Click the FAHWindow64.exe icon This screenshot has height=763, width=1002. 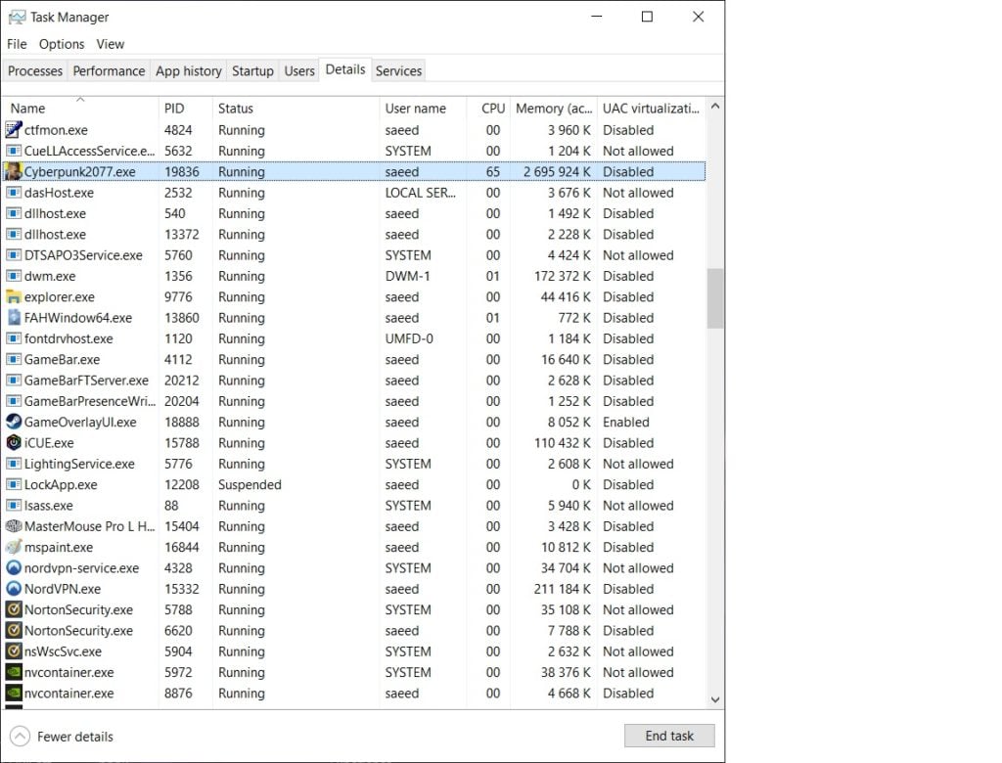tap(13, 318)
